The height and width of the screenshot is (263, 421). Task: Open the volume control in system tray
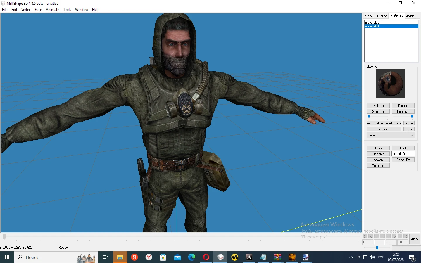click(372, 257)
